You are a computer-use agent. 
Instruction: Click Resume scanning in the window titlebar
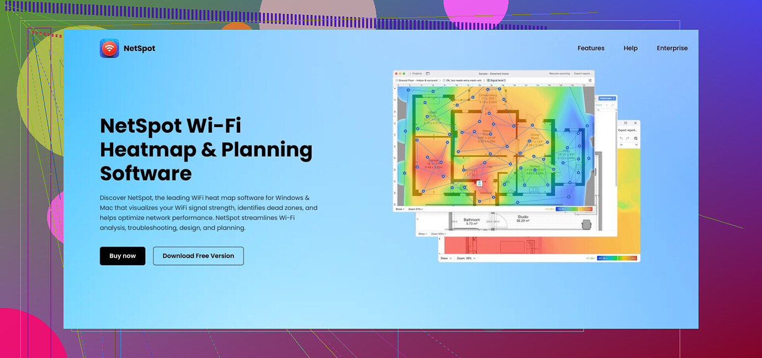click(559, 73)
